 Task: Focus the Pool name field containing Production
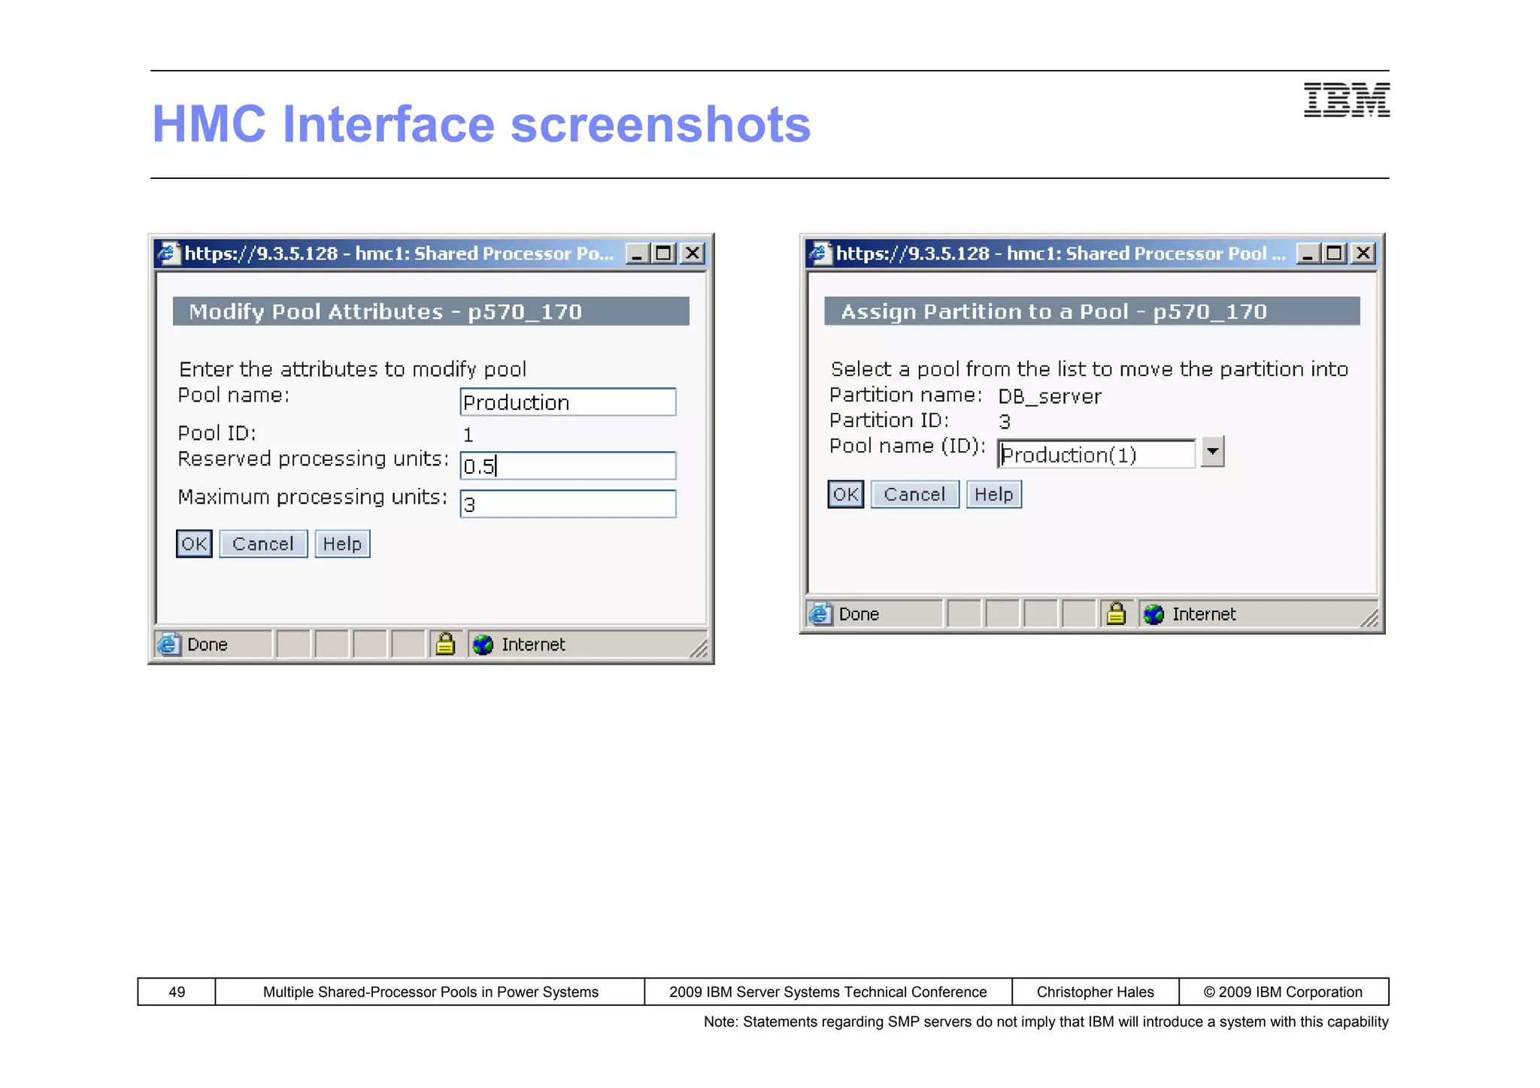(x=568, y=402)
